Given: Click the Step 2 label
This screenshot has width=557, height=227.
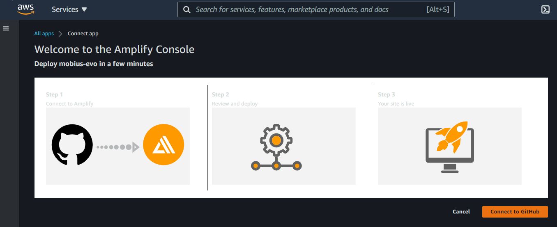Looking at the screenshot, I should coord(221,94).
